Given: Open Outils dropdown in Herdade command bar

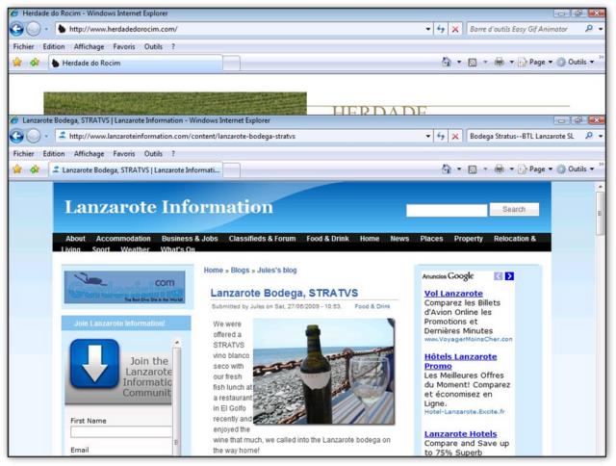Looking at the screenshot, I should tap(576, 62).
